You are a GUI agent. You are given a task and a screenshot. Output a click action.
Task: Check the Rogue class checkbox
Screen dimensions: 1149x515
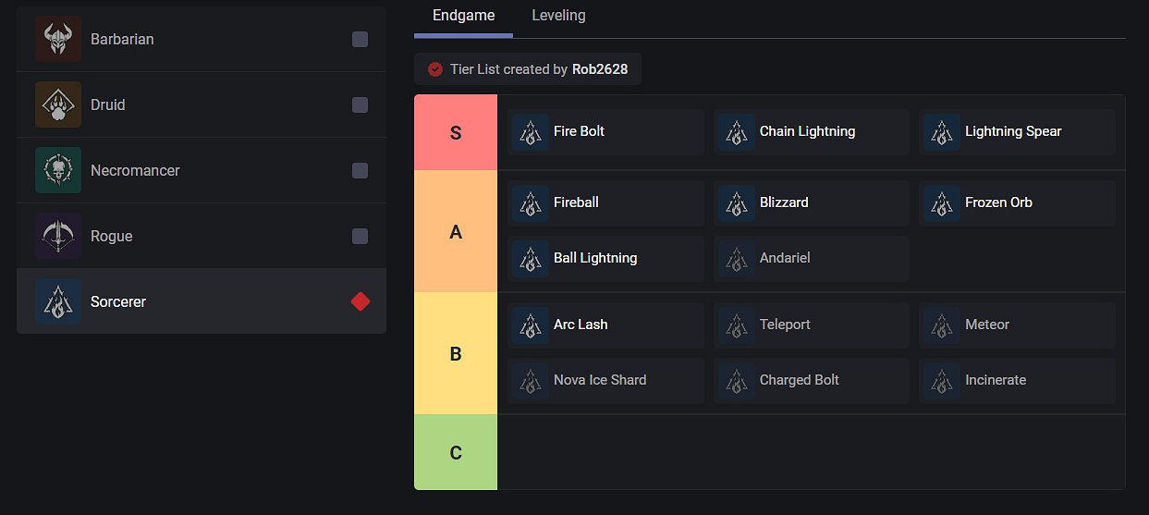tap(360, 236)
